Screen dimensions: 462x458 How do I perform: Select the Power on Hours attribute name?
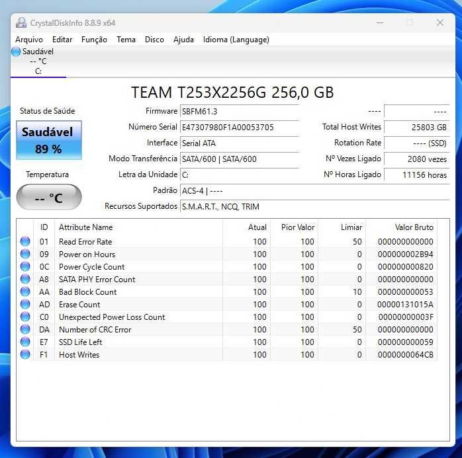(x=87, y=254)
